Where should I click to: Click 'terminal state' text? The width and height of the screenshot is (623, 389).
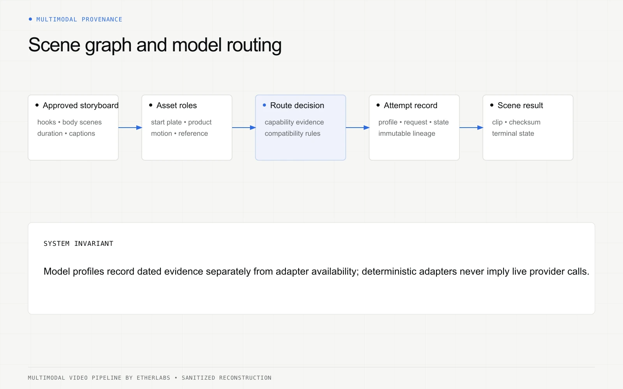(x=513, y=133)
